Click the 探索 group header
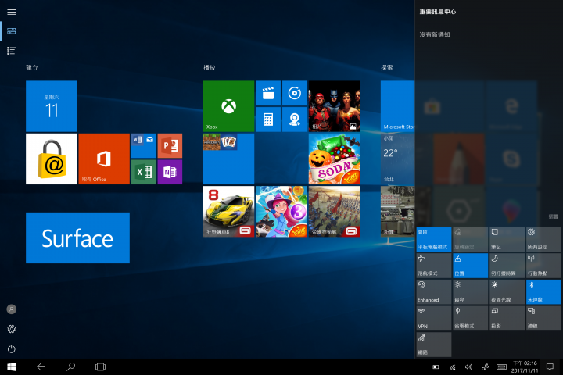This screenshot has width=563, height=375. point(387,67)
